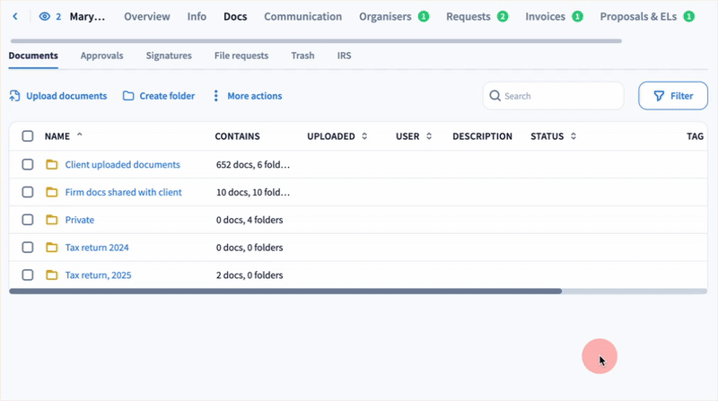The width and height of the screenshot is (718, 401).
Task: Open More actions three-dot menu
Action: point(215,96)
